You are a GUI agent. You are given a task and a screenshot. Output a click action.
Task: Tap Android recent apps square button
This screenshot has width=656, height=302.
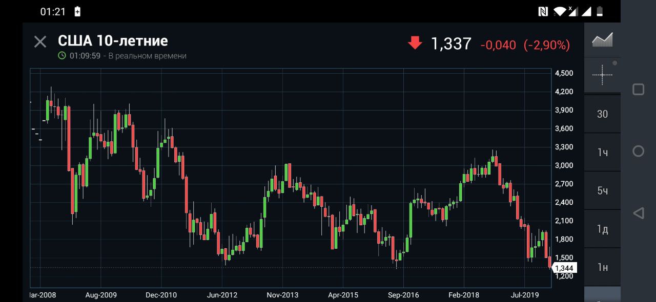click(638, 90)
